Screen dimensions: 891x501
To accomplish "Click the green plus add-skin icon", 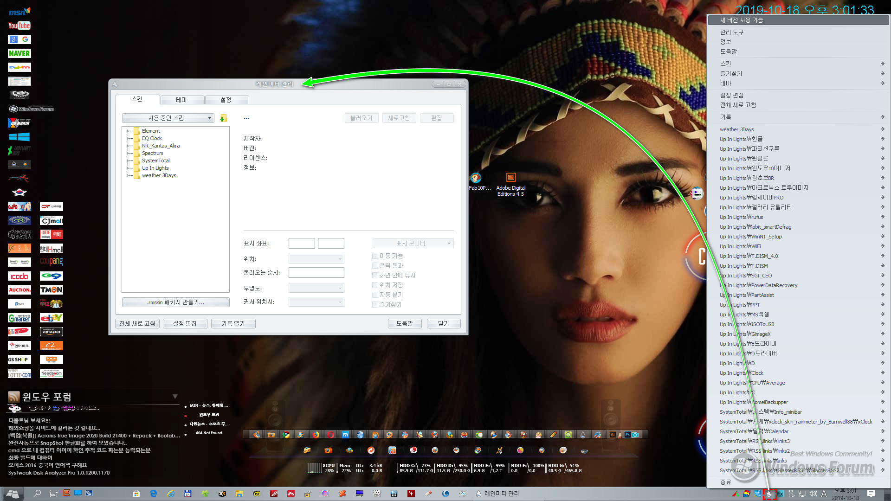I will click(x=223, y=118).
